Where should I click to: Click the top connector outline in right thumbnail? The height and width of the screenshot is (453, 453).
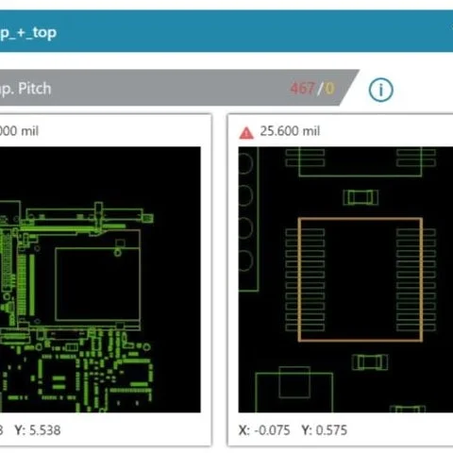click(x=361, y=161)
